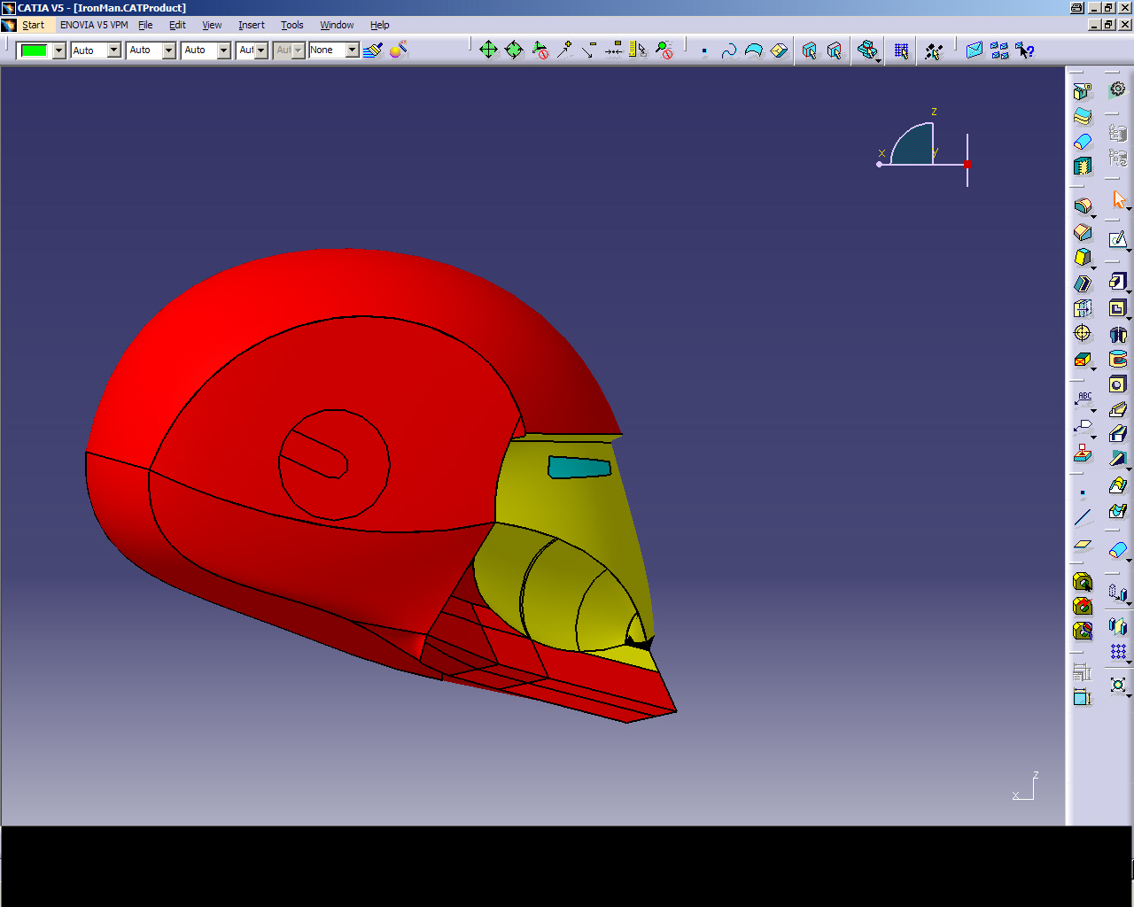
Task: Select the blue curve tool
Action: coord(729,50)
